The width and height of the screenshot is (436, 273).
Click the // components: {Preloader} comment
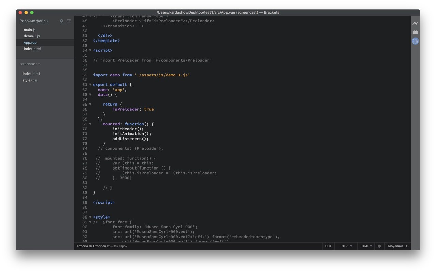131,149
